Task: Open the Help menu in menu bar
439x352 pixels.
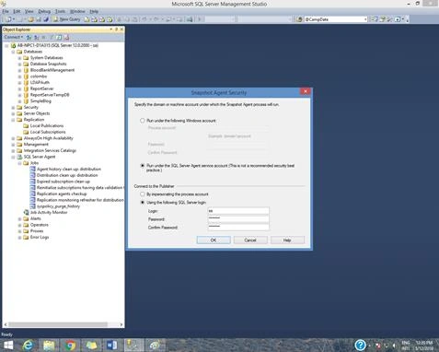Action: point(94,11)
